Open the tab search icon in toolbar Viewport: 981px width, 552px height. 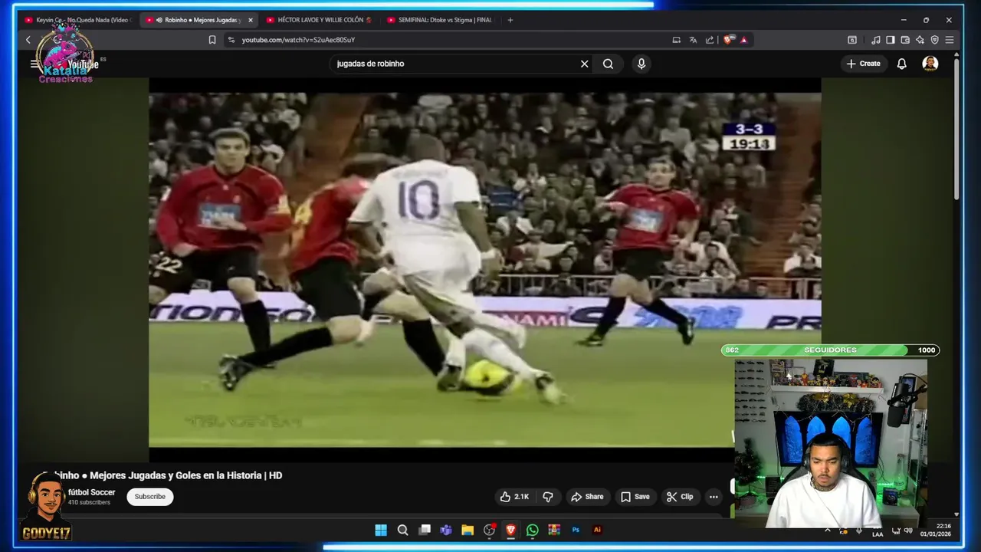click(852, 40)
